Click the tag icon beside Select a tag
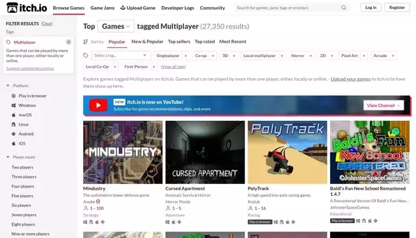Screen dimensions: 416x238 [85, 55]
